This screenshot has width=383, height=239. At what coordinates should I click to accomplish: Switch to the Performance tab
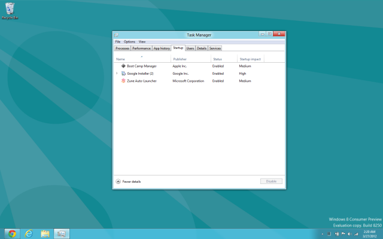pyautogui.click(x=141, y=48)
